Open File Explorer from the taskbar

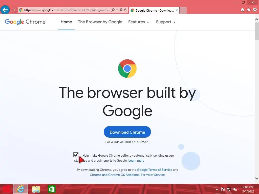36,189
